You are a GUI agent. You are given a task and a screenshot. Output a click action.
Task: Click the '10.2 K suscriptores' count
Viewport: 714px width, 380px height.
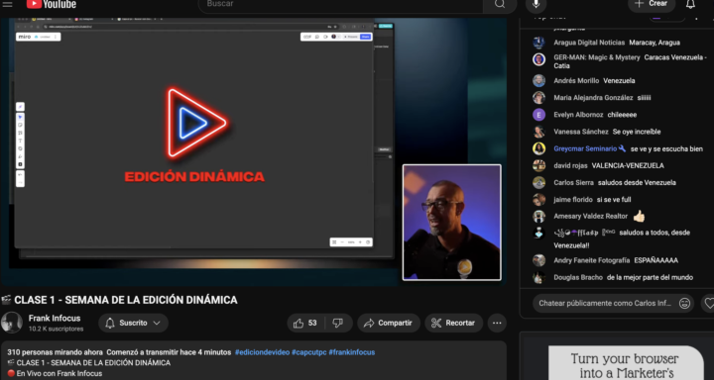[56, 329]
